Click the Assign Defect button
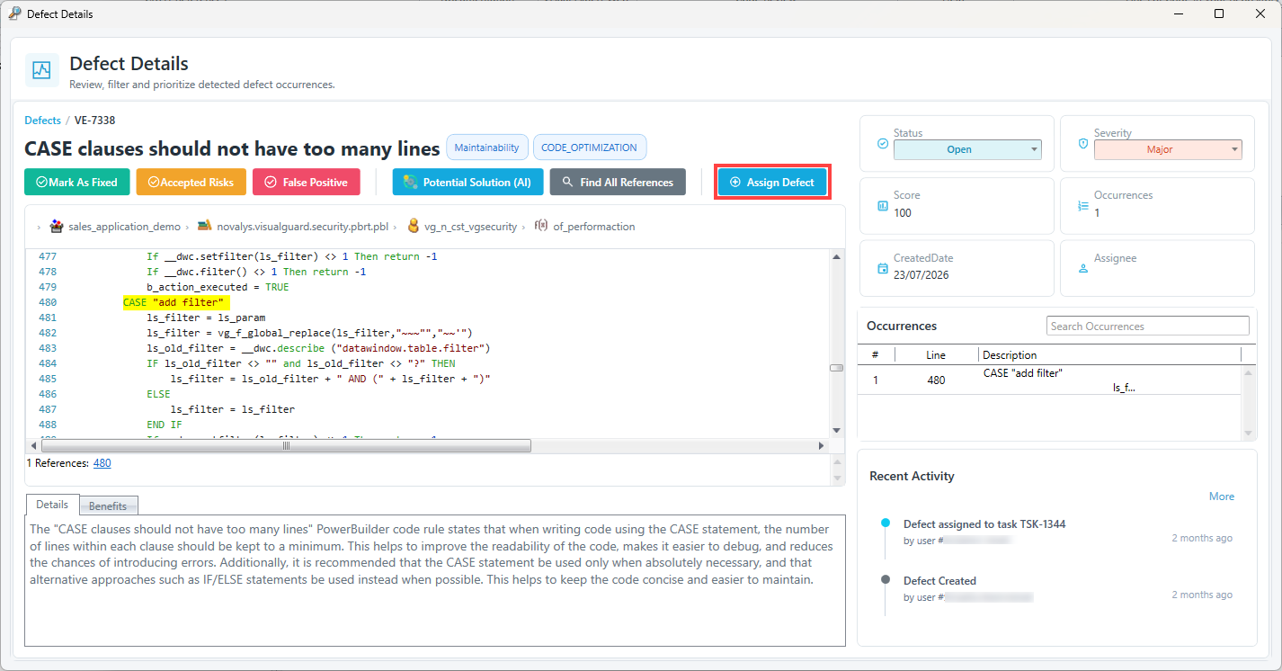The height and width of the screenshot is (671, 1282). (x=772, y=182)
